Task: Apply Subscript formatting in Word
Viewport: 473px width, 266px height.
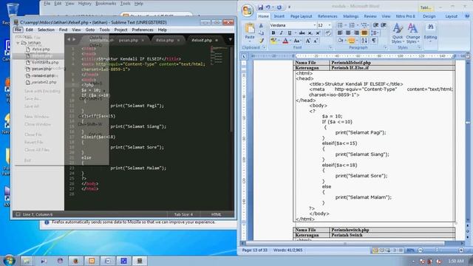Action: coord(310,33)
